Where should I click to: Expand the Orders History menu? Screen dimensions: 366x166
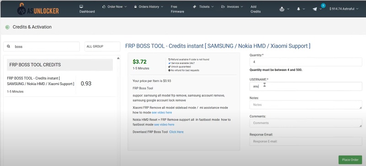click(x=149, y=6)
